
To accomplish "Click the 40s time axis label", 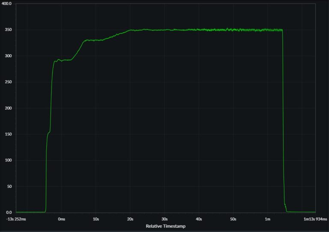I will point(199,219).
